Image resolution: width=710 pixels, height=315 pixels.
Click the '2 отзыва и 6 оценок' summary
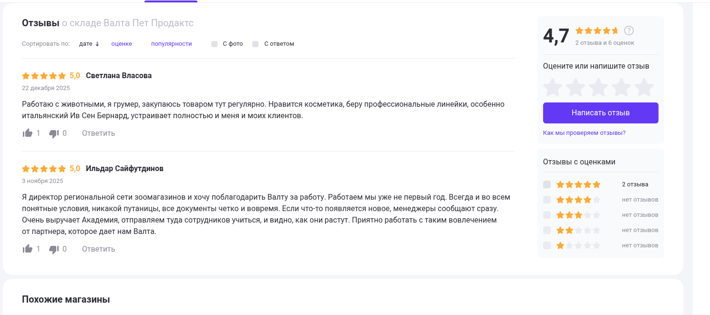click(605, 43)
